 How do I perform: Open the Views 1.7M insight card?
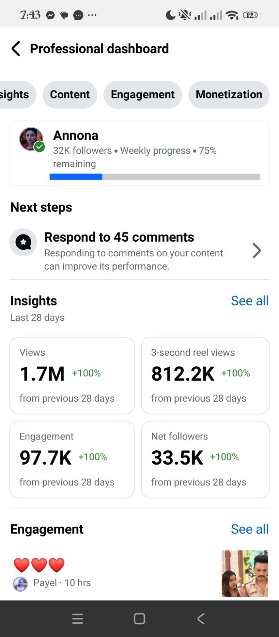[72, 375]
